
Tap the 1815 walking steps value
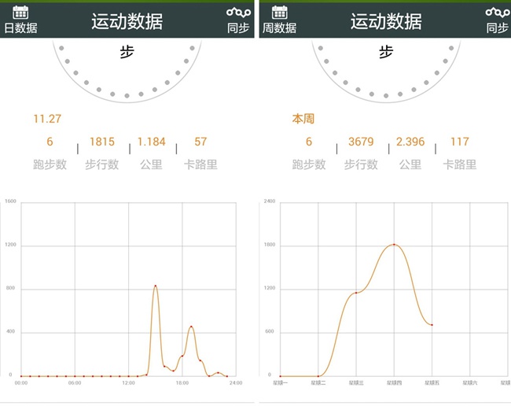tap(102, 142)
